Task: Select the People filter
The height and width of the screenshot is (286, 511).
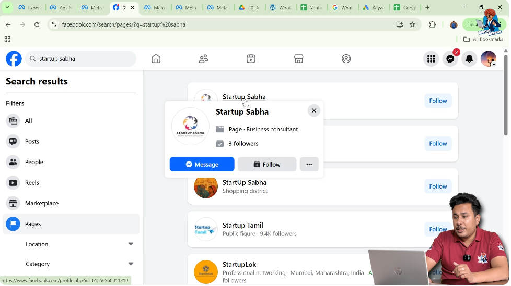Action: tap(71, 162)
